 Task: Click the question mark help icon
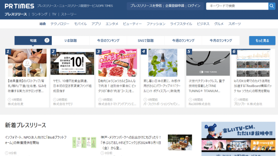[47, 41]
